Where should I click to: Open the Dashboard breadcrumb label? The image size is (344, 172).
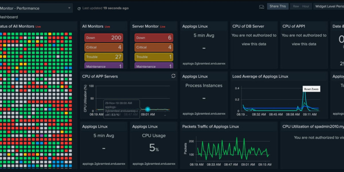[x=9, y=17]
